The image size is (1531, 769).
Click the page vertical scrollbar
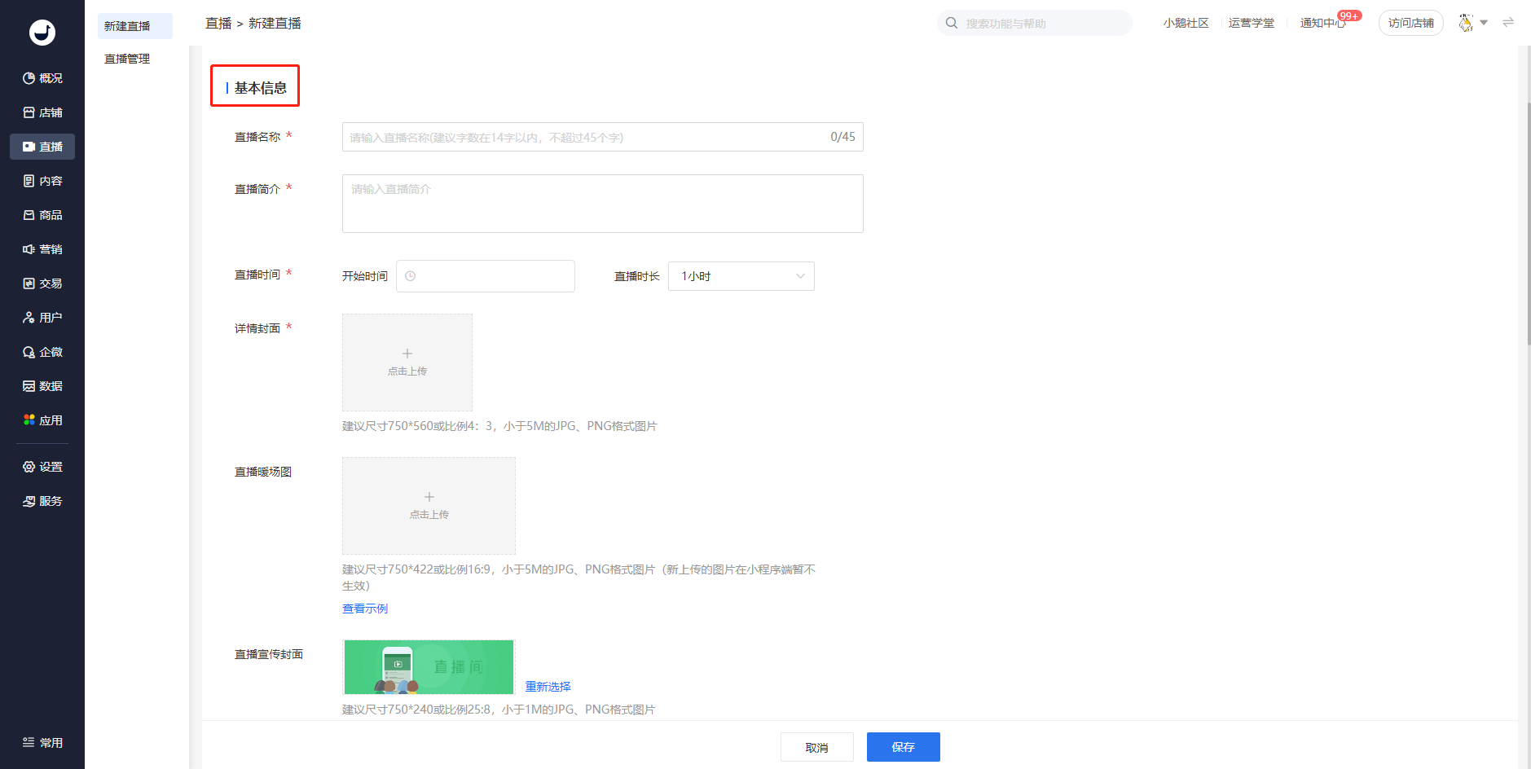point(1528,224)
